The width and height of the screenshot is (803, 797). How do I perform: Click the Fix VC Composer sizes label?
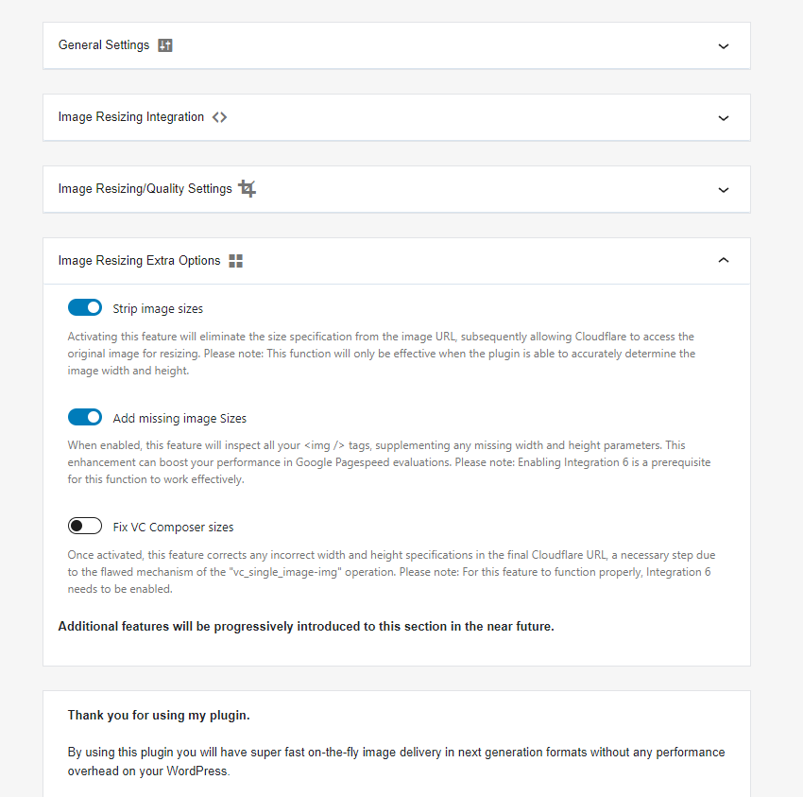(173, 527)
